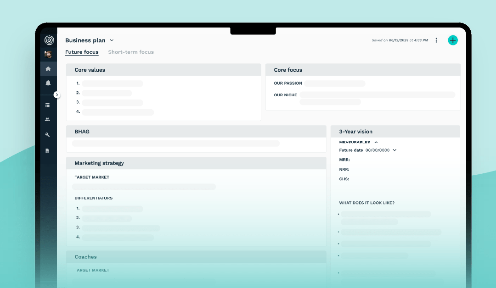Switch to the Short-term focus tab

tap(131, 52)
